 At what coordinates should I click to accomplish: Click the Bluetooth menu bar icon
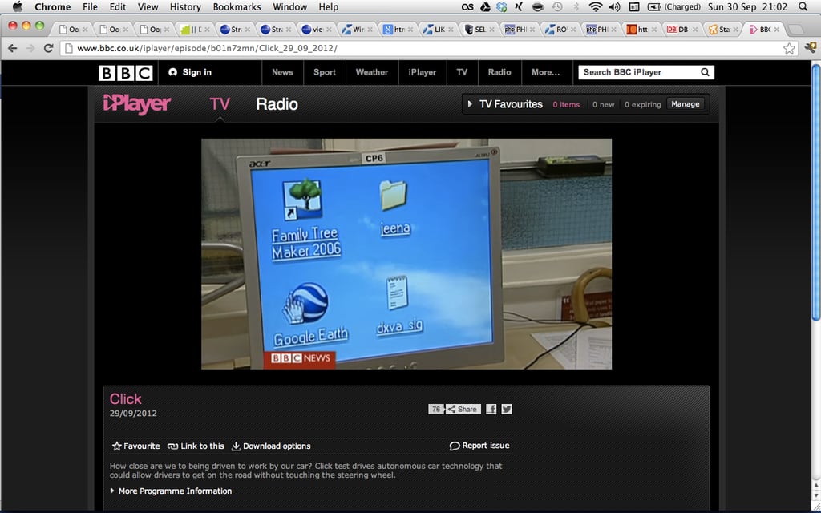tap(576, 6)
